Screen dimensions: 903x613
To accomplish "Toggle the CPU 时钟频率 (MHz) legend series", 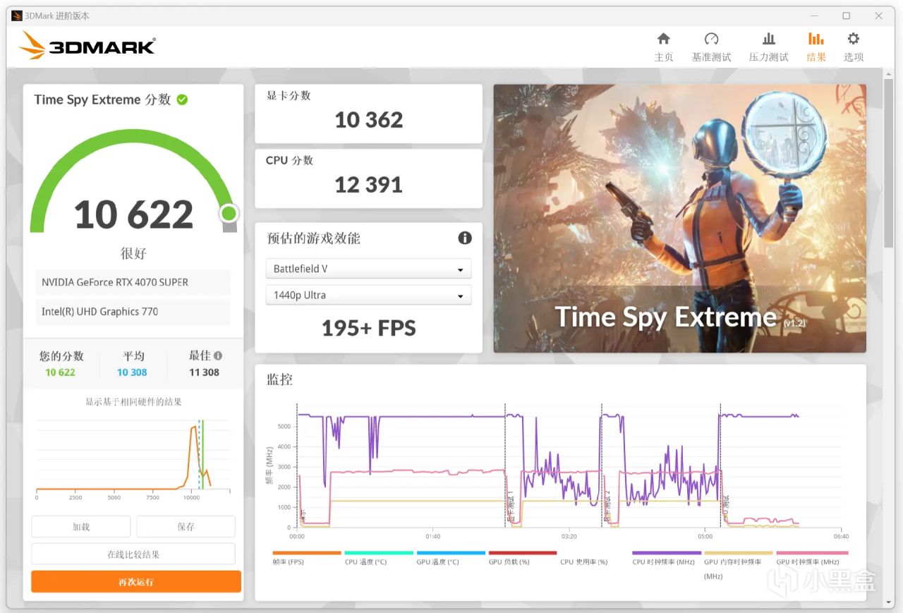I will coord(667,559).
